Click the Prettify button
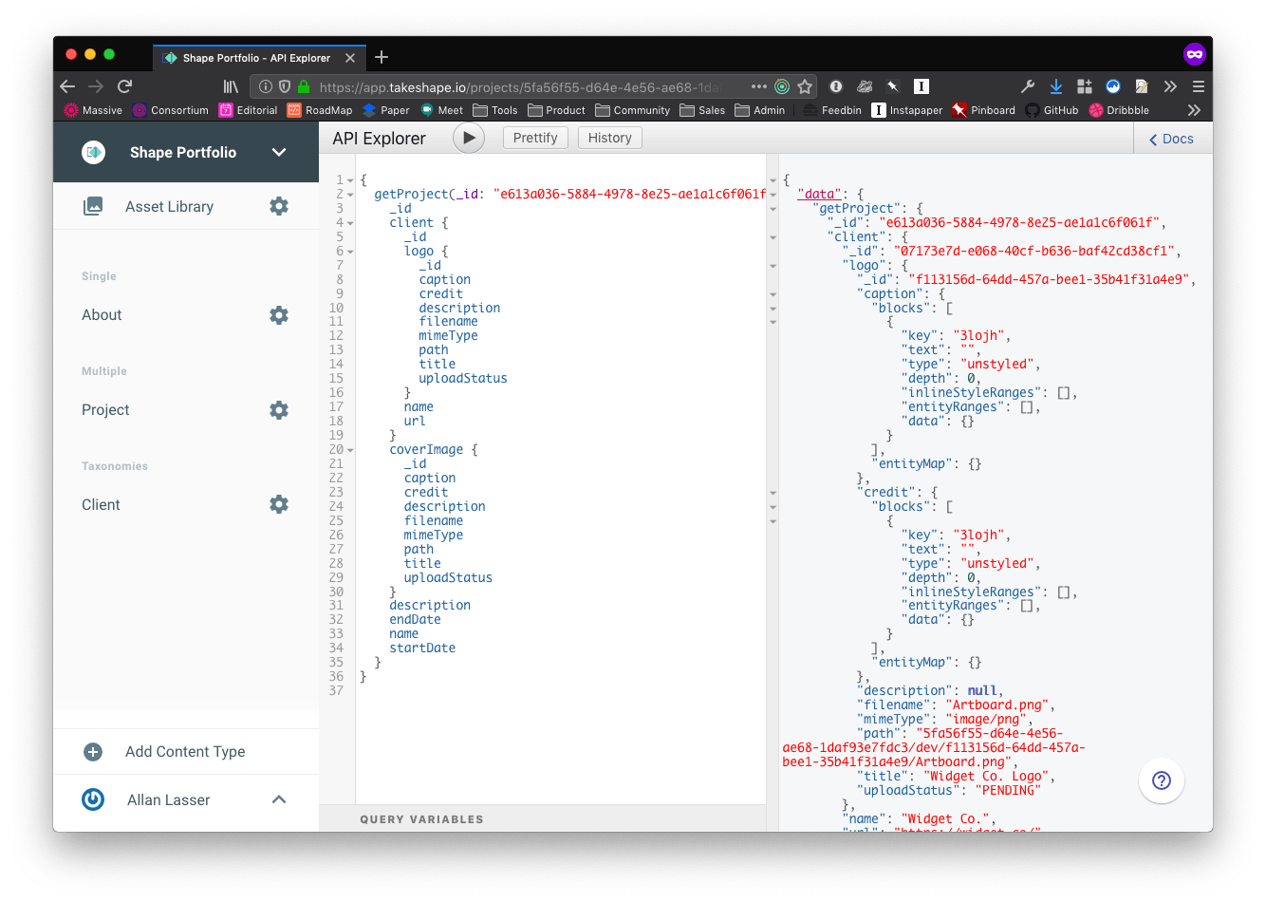 point(535,138)
